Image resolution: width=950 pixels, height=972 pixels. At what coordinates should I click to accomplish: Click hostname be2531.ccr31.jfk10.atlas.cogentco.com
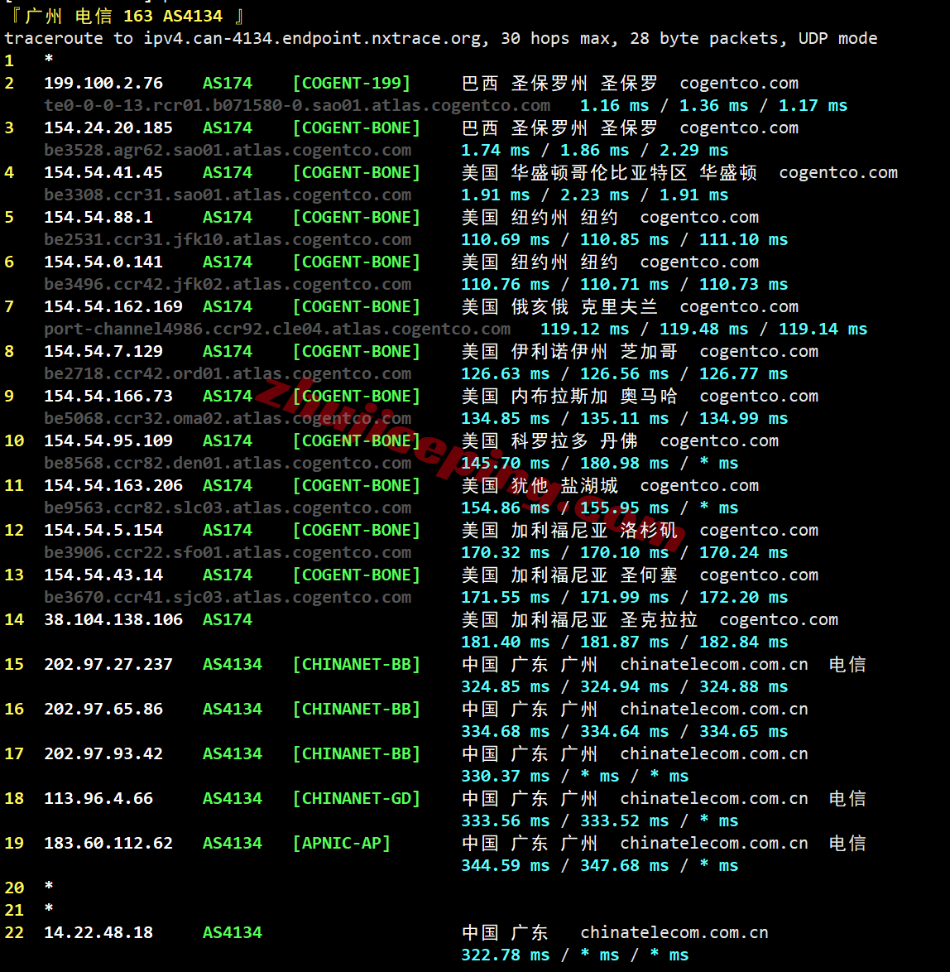click(x=228, y=239)
